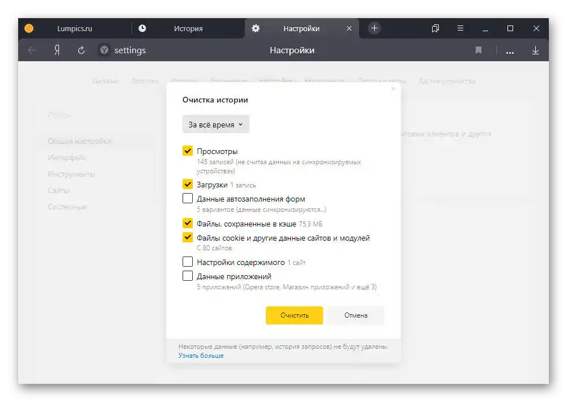Open the dimmed Пароли и карты section

[382, 81]
